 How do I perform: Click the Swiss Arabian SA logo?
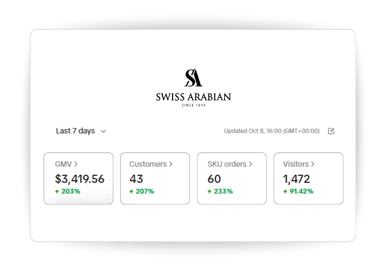pos(193,77)
